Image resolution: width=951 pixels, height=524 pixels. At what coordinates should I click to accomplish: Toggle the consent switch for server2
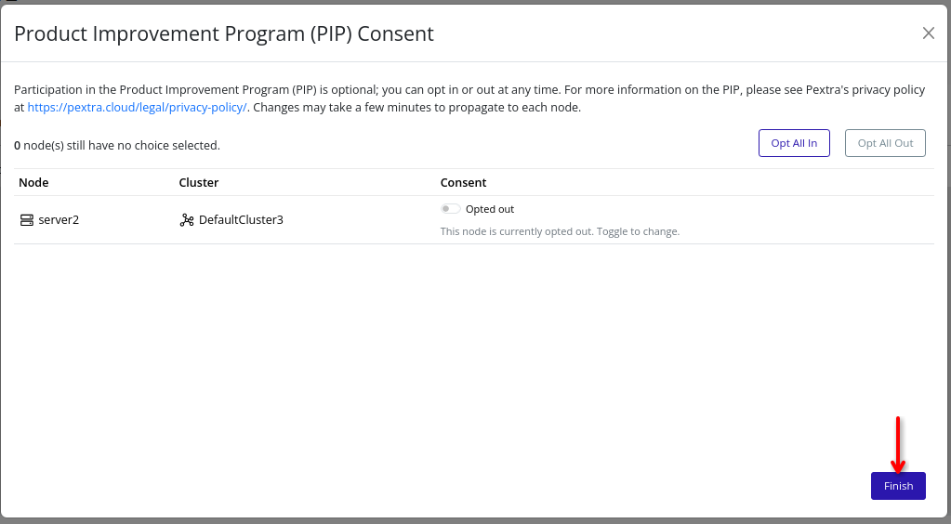pyautogui.click(x=450, y=209)
